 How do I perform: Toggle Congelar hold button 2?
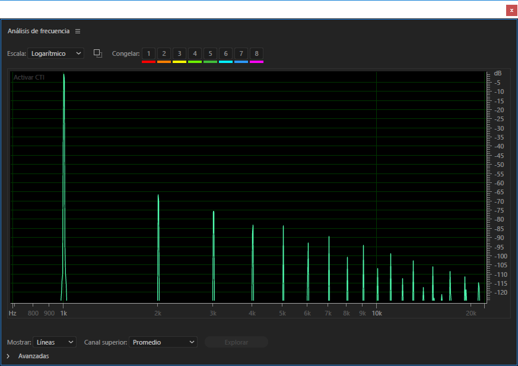tap(164, 53)
